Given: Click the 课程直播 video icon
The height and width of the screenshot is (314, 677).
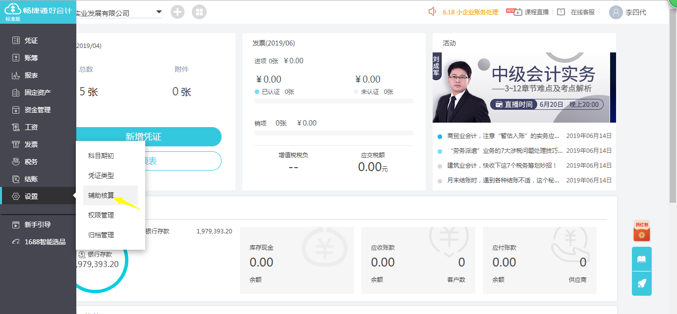Looking at the screenshot, I should coord(517,12).
